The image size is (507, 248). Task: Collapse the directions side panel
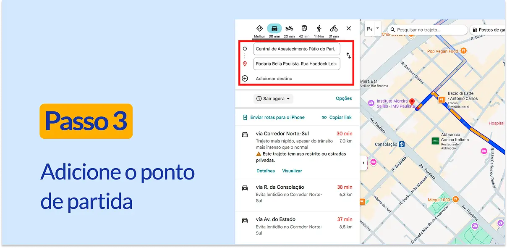tap(363, 163)
